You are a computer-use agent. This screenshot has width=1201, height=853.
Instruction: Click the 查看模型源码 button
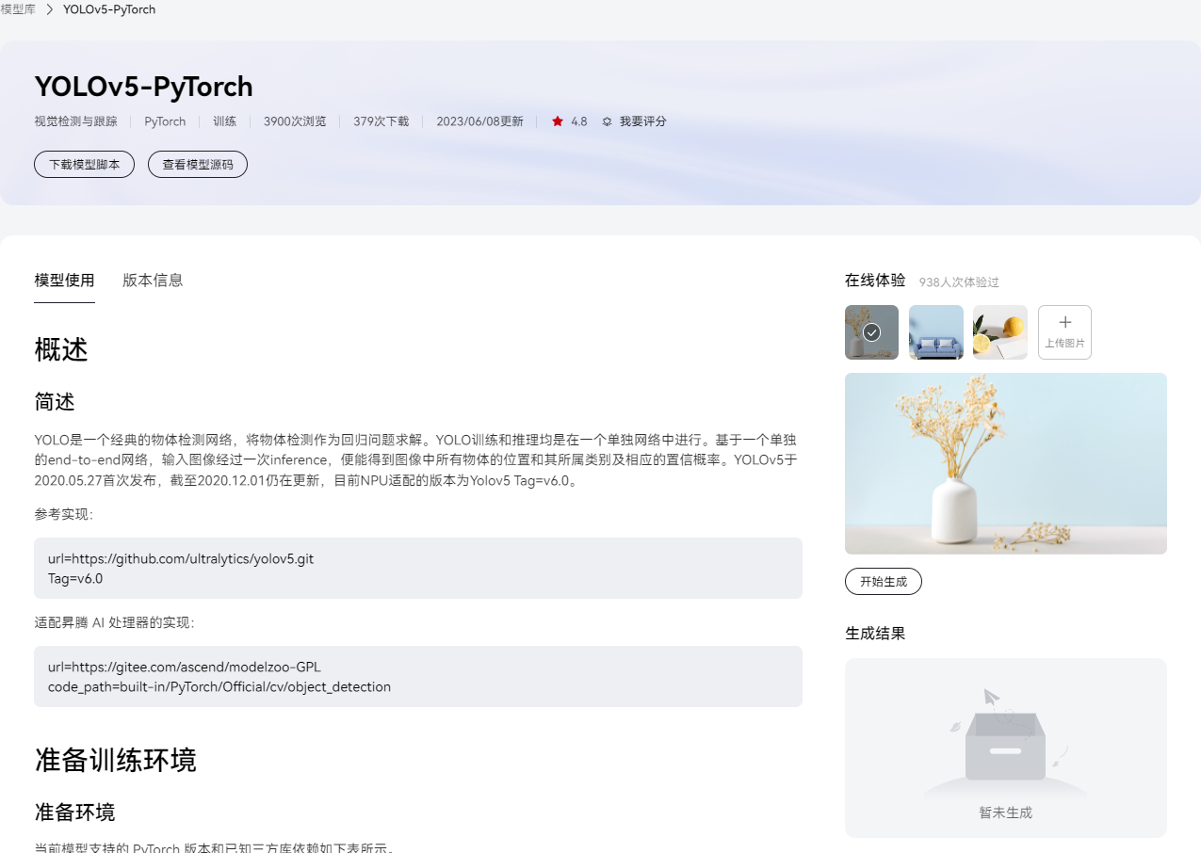(x=198, y=164)
